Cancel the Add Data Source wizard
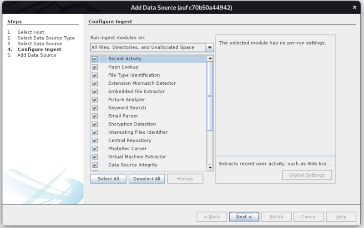 (x=308, y=217)
